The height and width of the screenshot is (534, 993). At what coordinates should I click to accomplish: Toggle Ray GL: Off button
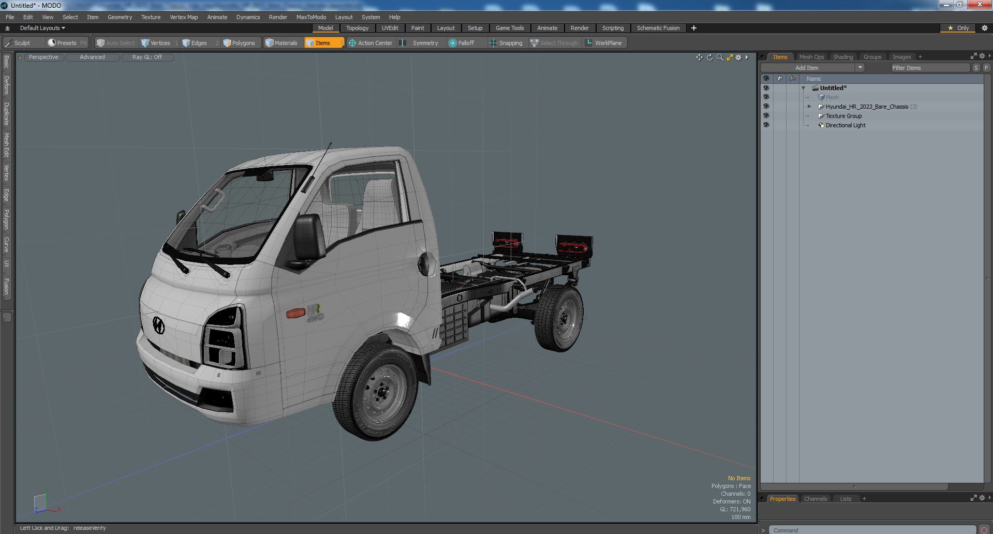[147, 57]
